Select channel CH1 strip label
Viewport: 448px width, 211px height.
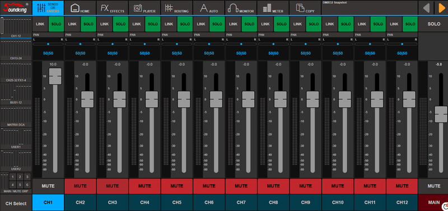point(48,203)
